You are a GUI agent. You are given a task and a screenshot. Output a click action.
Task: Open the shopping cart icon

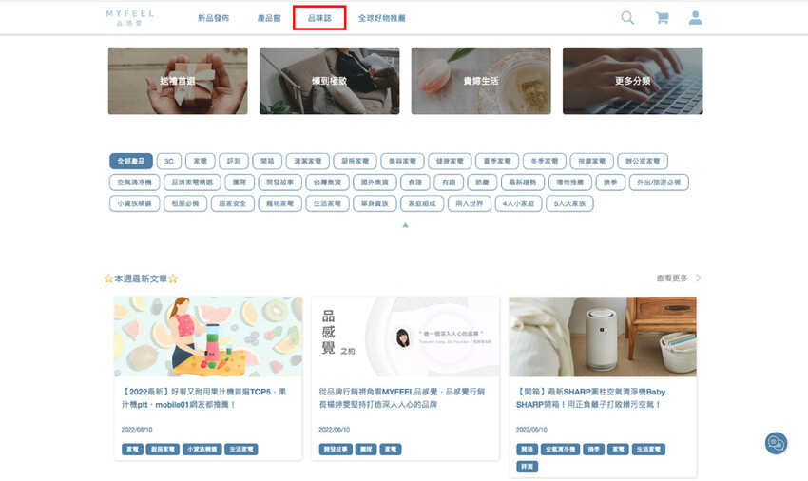662,18
